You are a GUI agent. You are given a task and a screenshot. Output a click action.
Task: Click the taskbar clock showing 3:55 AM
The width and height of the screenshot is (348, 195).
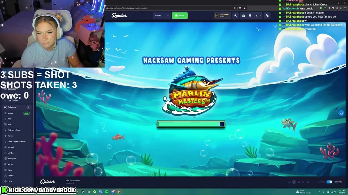pyautogui.click(x=342, y=192)
